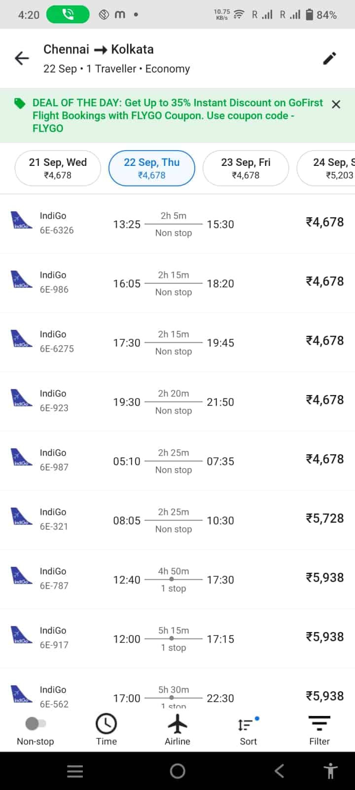Tap the ₹5,728 fare for 6E-321
Image resolution: width=355 pixels, height=790 pixels.
coord(324,518)
